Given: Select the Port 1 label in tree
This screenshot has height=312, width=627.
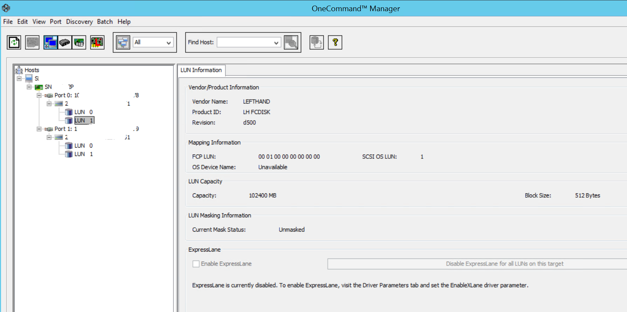Looking at the screenshot, I should (66, 129).
